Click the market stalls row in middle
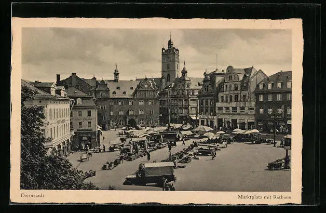Screen dimensions: 326x213 coord(156,143)
